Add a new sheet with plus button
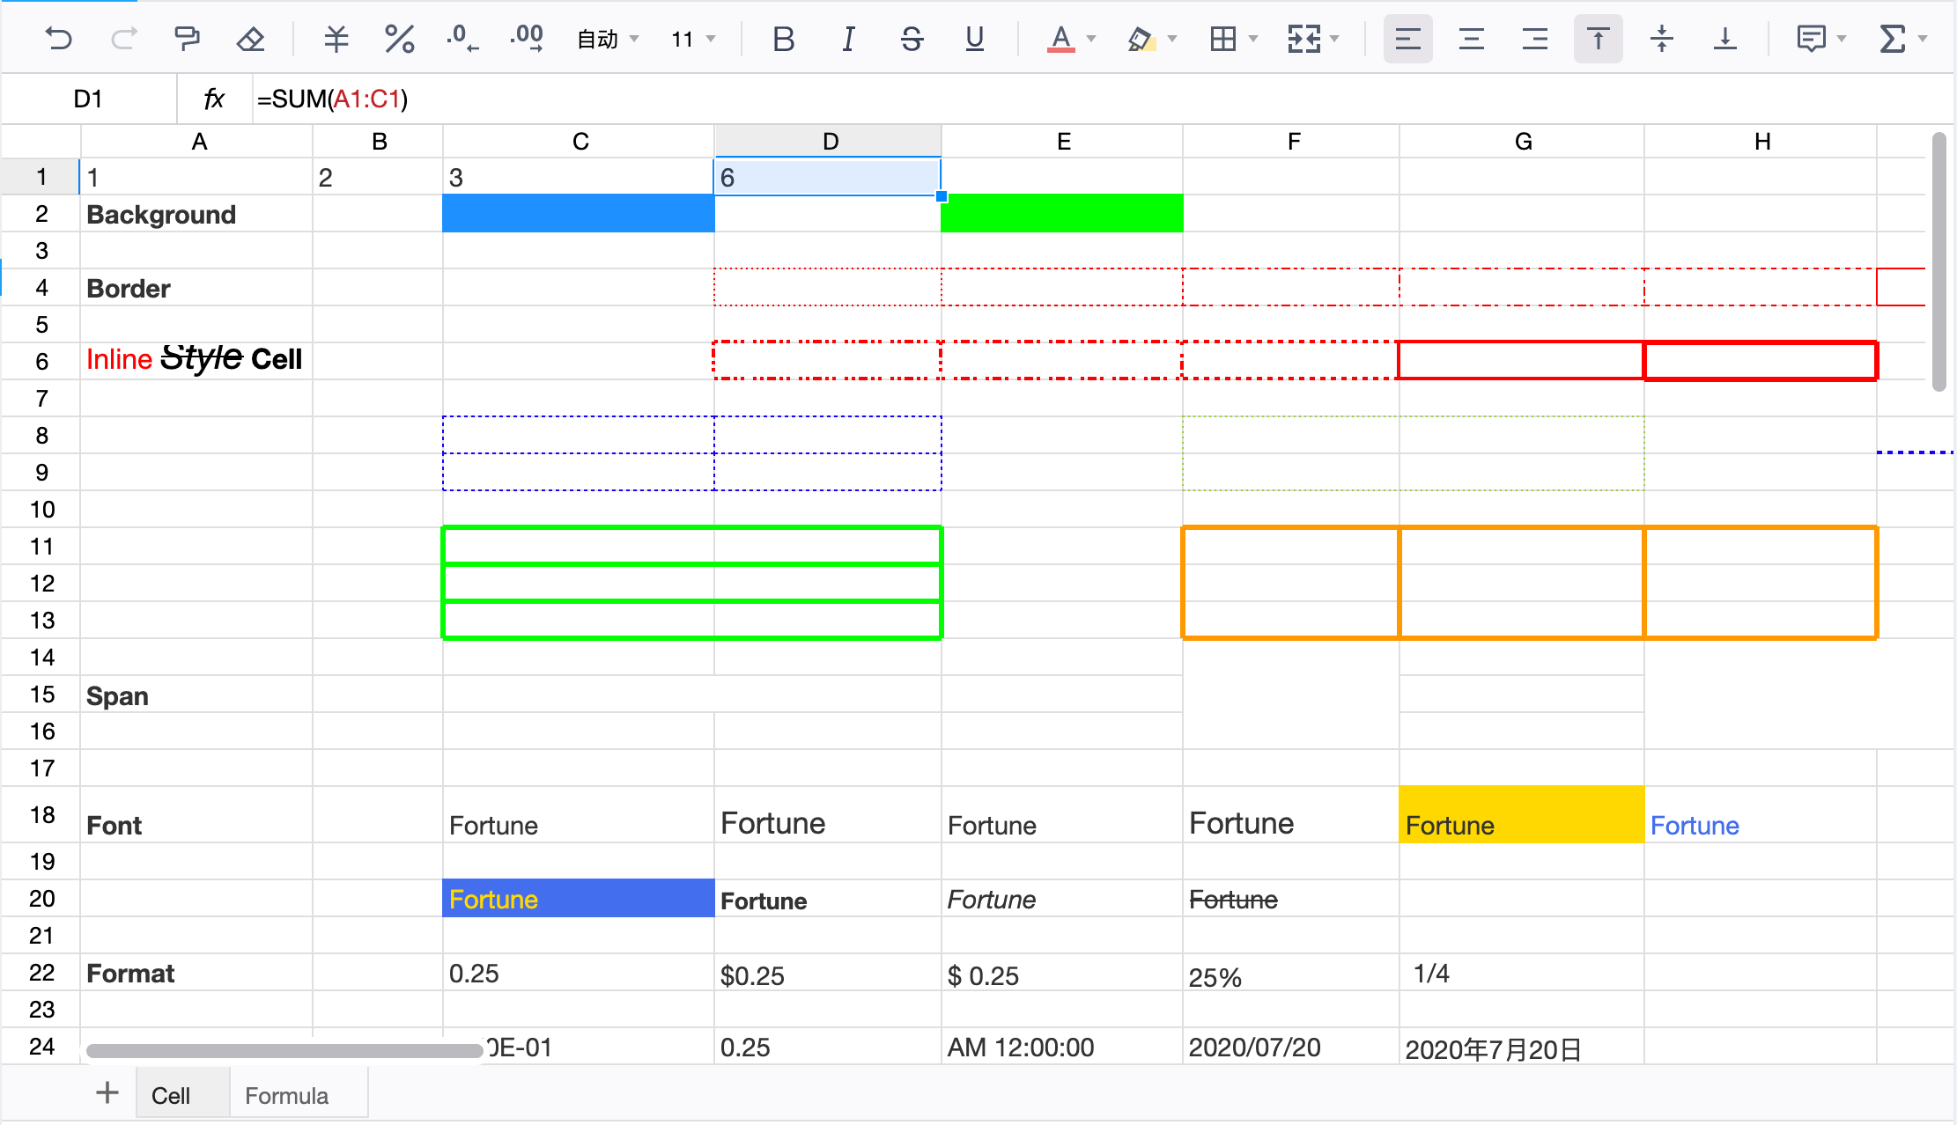This screenshot has width=1957, height=1125. pos(107,1092)
